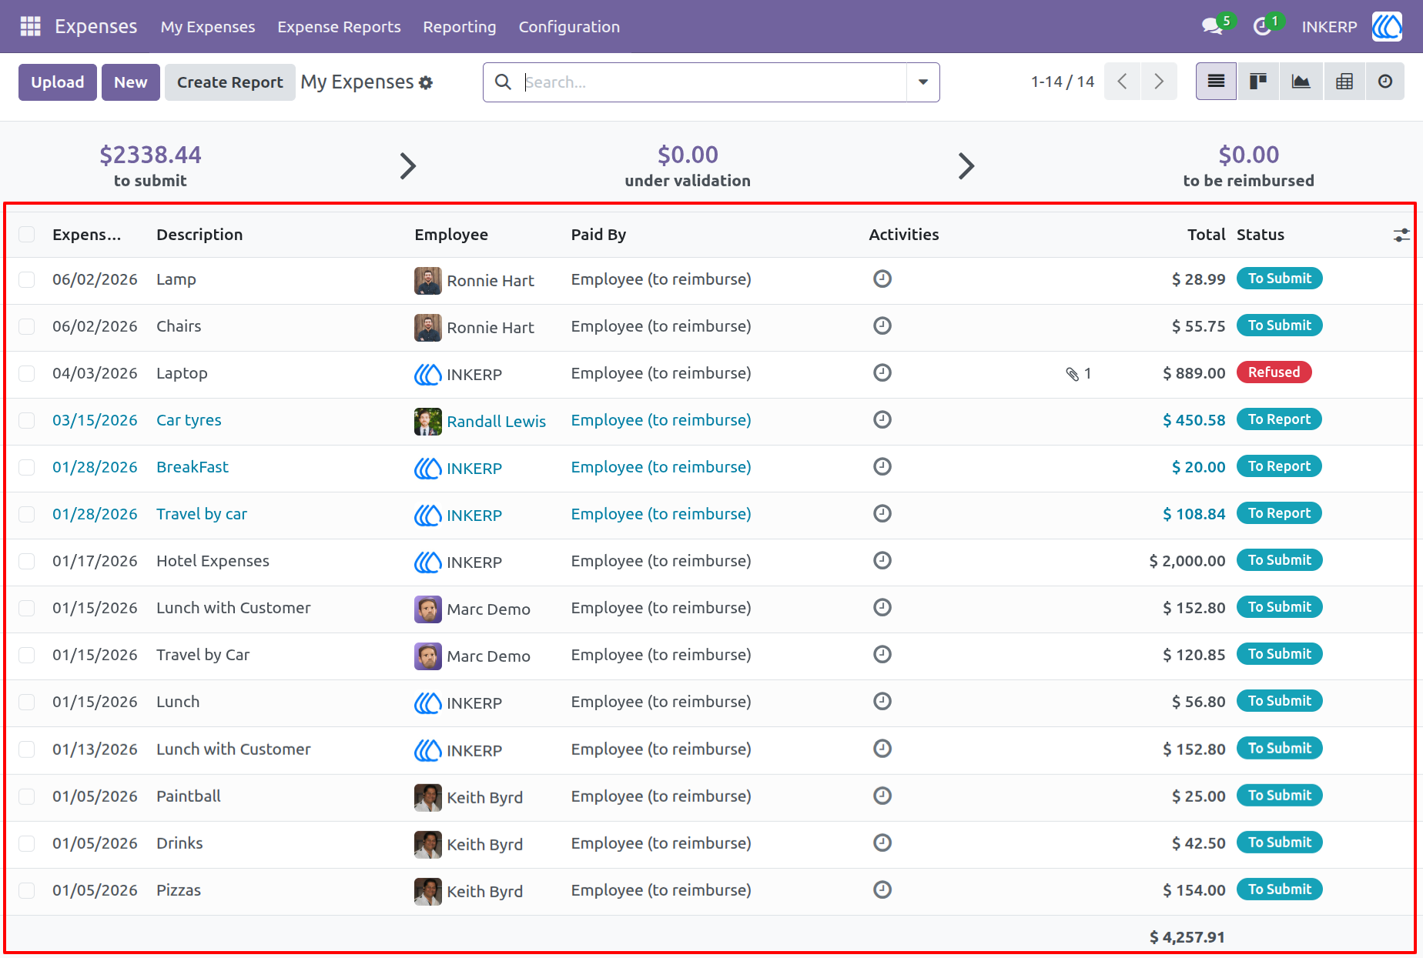Image resolution: width=1423 pixels, height=958 pixels.
Task: Sort by the Total column header
Action: click(x=1206, y=235)
